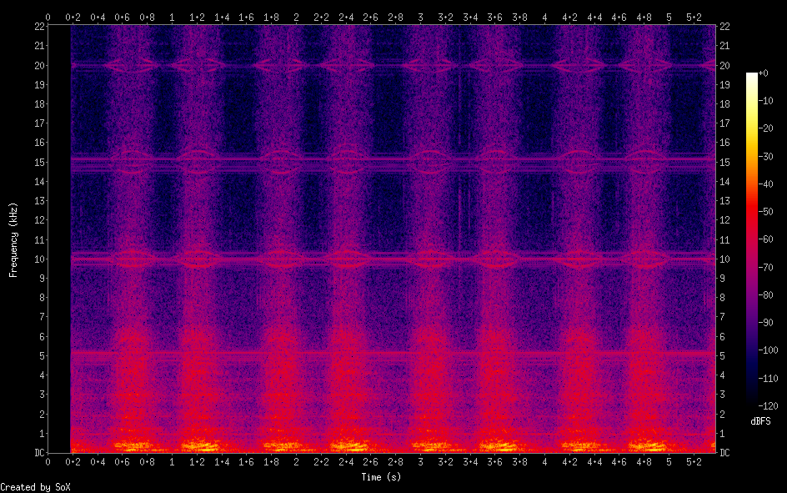The image size is (787, 493).
Task: Select the "-20" color scale label
Action: pos(765,128)
